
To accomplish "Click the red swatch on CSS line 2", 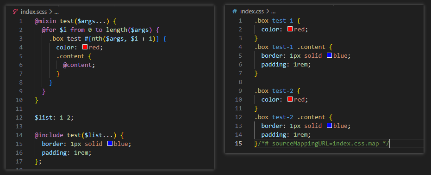I will 290,29.
